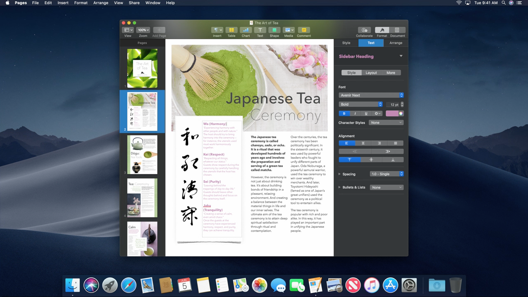Click the pink text color swatch
This screenshot has width=528, height=297.
coord(392,113)
